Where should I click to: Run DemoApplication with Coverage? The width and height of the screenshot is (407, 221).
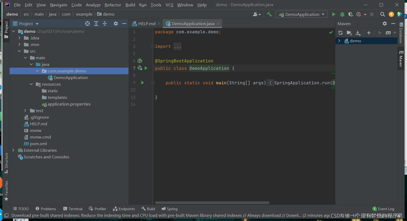pos(351,14)
